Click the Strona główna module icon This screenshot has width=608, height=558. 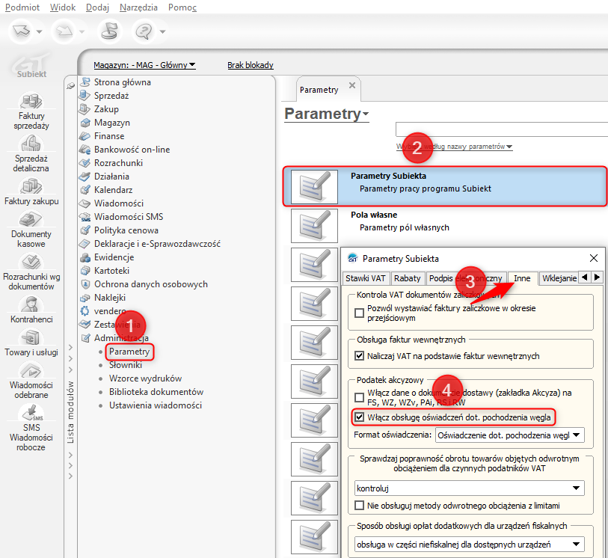[x=85, y=82]
